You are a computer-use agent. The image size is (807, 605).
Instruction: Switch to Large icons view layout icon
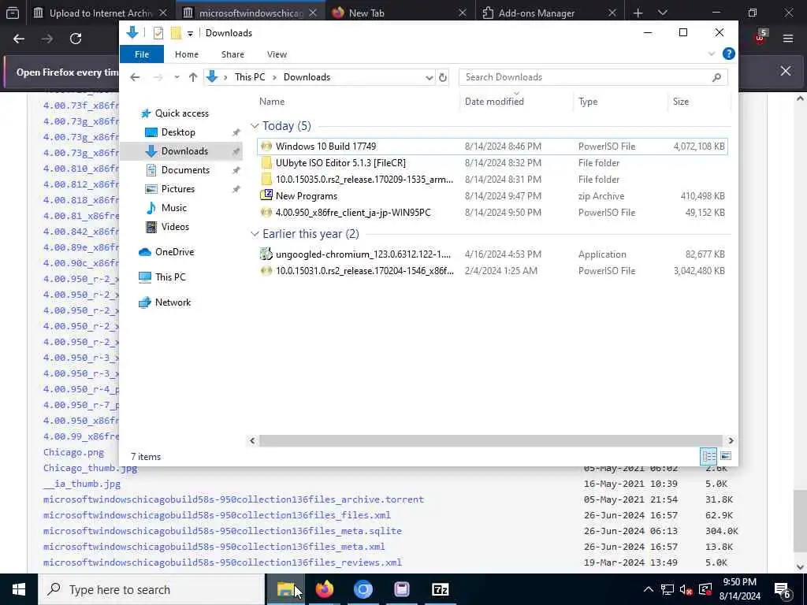[x=726, y=456]
